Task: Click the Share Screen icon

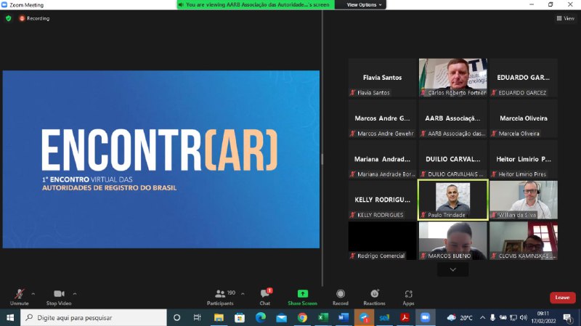Action: click(x=302, y=294)
